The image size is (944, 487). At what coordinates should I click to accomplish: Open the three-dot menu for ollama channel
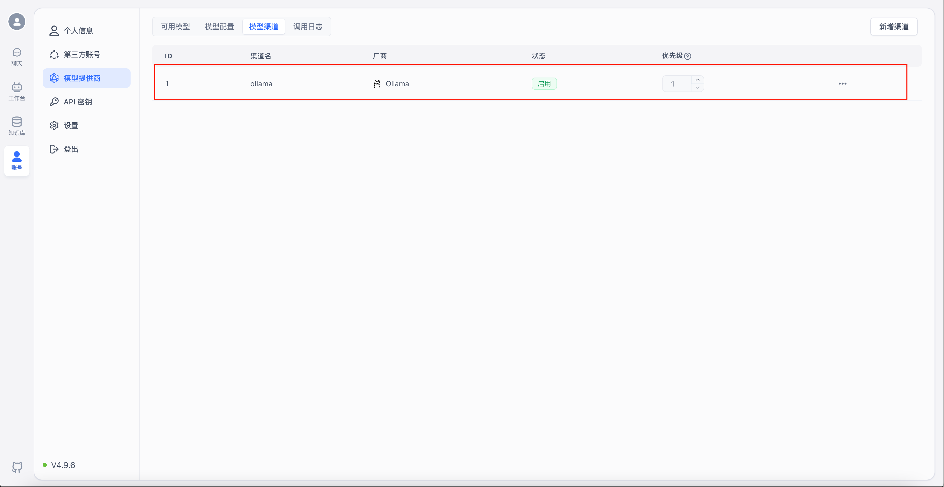pyautogui.click(x=842, y=84)
